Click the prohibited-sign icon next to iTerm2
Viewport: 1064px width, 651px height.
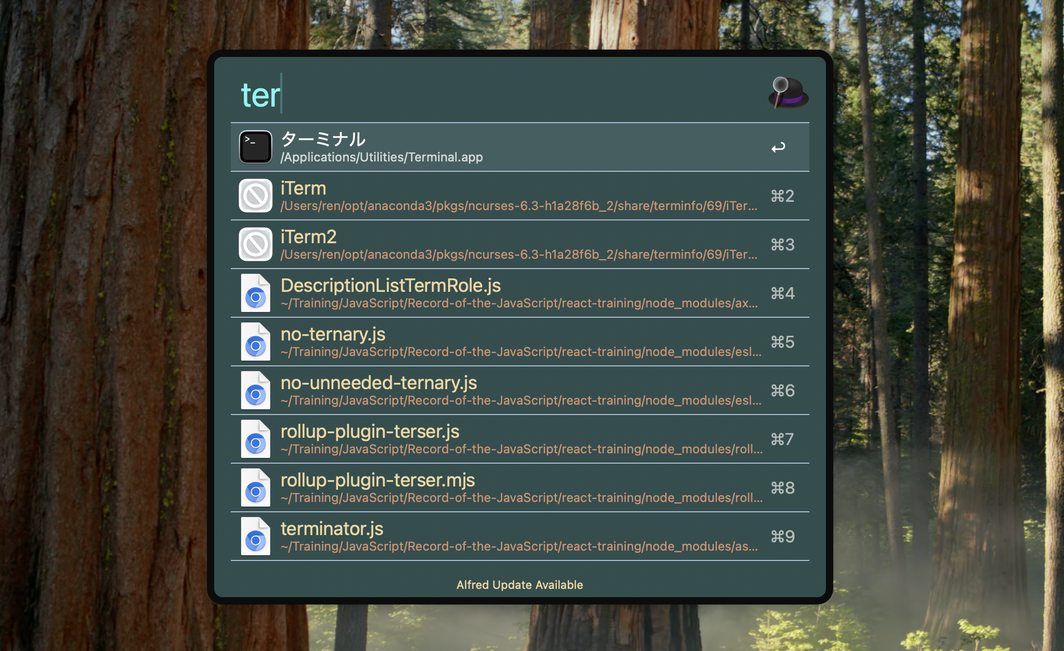click(255, 244)
